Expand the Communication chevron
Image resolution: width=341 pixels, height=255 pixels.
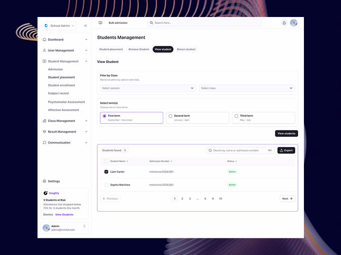[x=86, y=142]
